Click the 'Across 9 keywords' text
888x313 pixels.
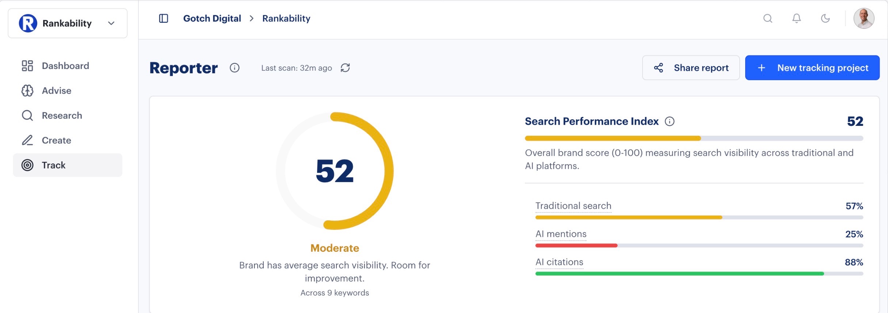(x=335, y=293)
